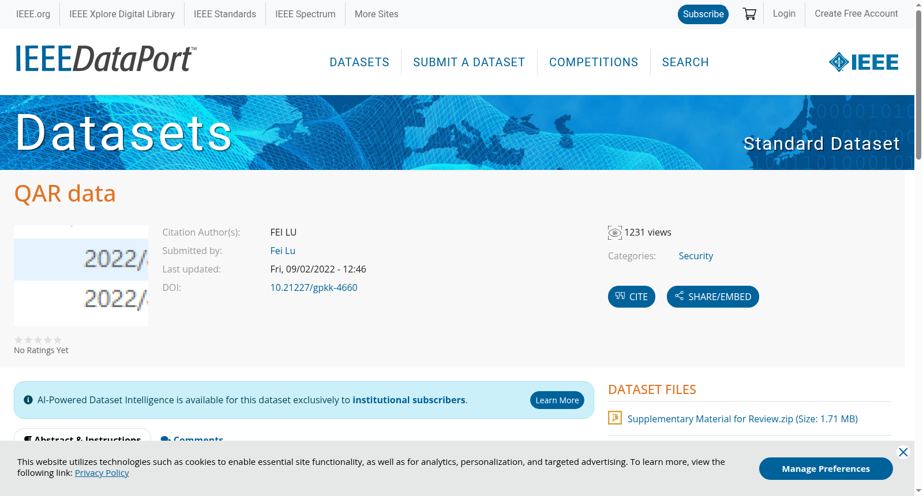Give the dataset a one-star rating
This screenshot has width=923, height=496.
pos(18,340)
